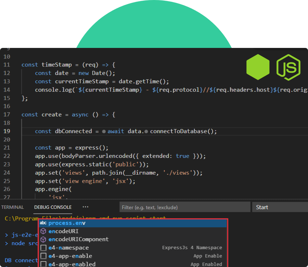Pick the encodeURIComponent suggestion
The height and width of the screenshot is (267, 308).
[133, 240]
